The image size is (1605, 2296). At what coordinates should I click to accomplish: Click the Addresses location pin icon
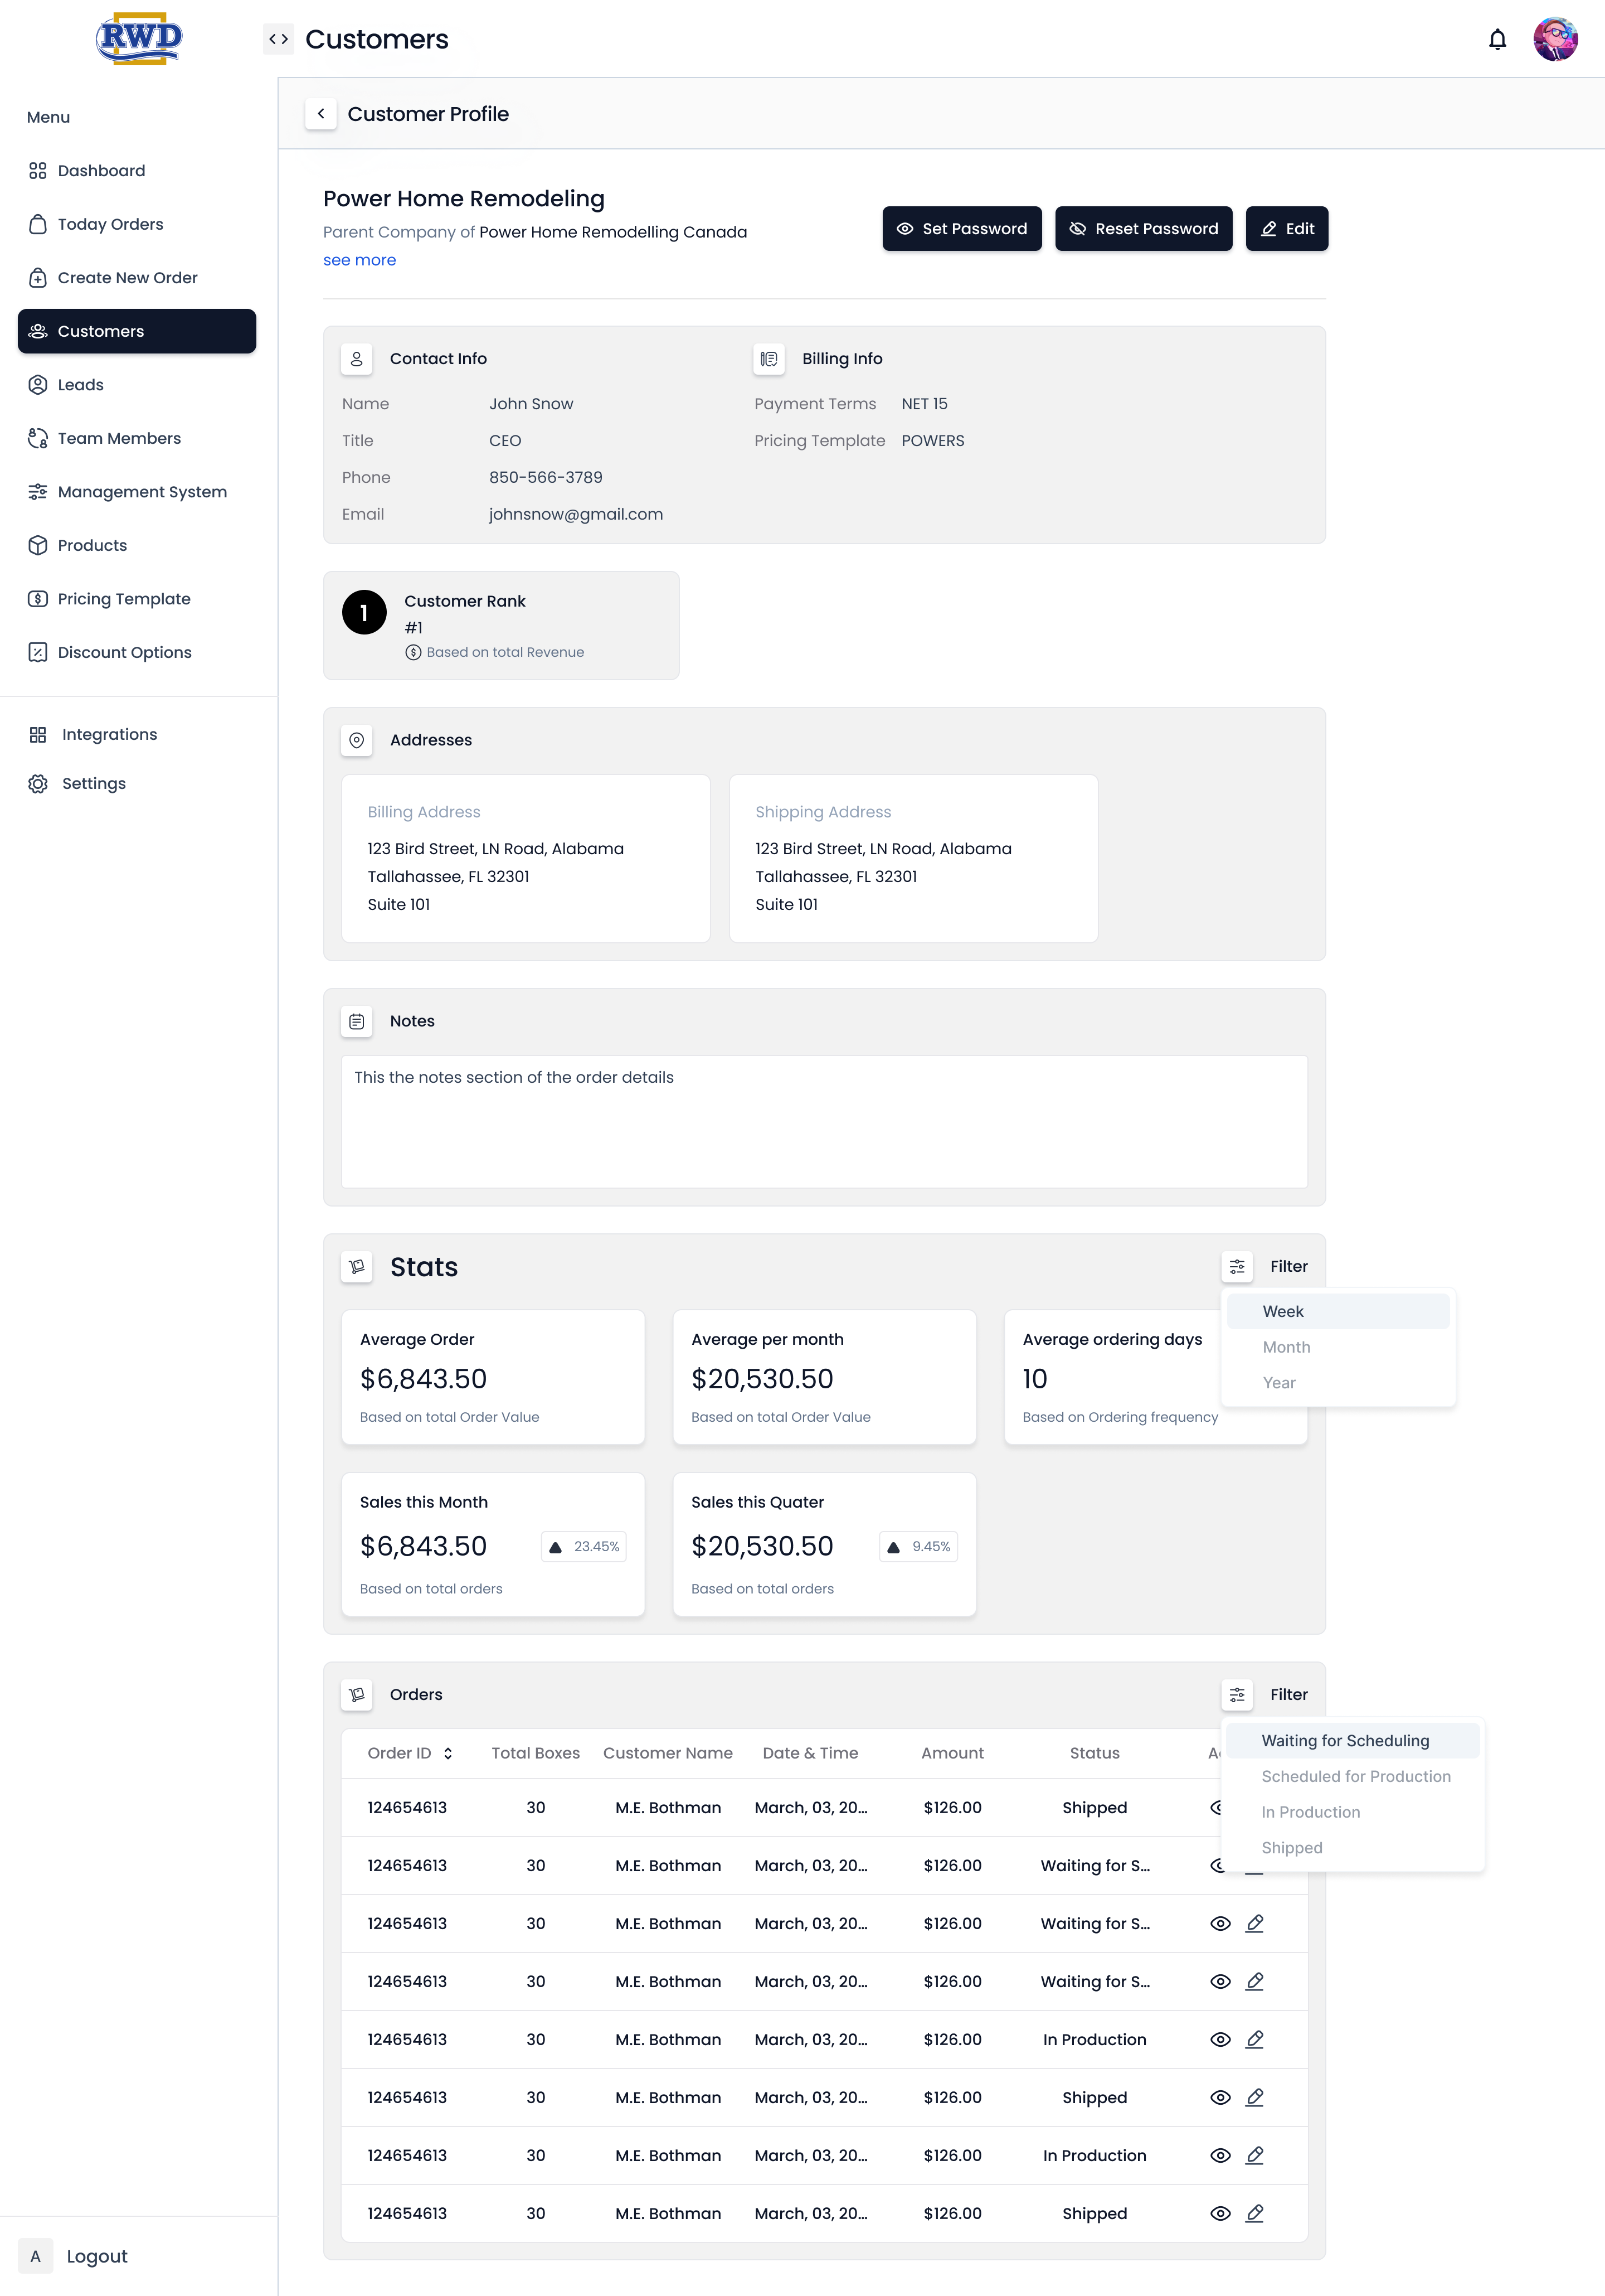click(357, 740)
